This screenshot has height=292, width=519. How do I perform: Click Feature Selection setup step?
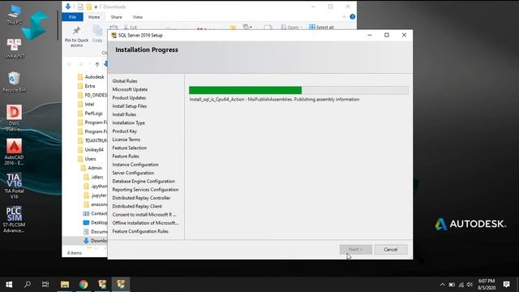[x=130, y=148]
